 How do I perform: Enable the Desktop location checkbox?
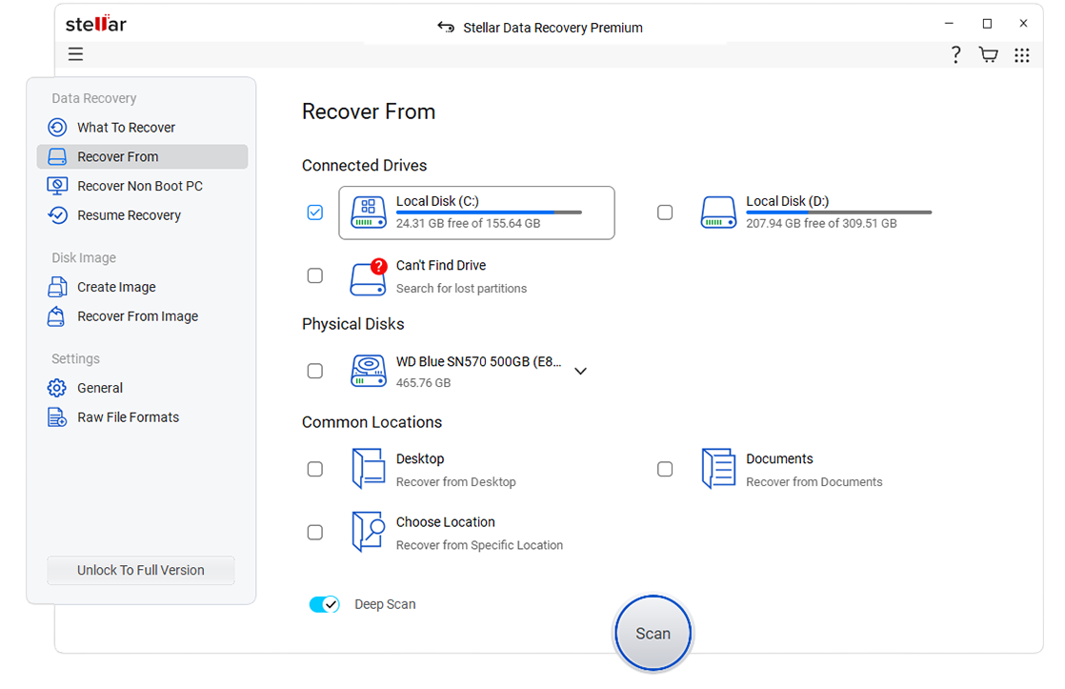315,469
